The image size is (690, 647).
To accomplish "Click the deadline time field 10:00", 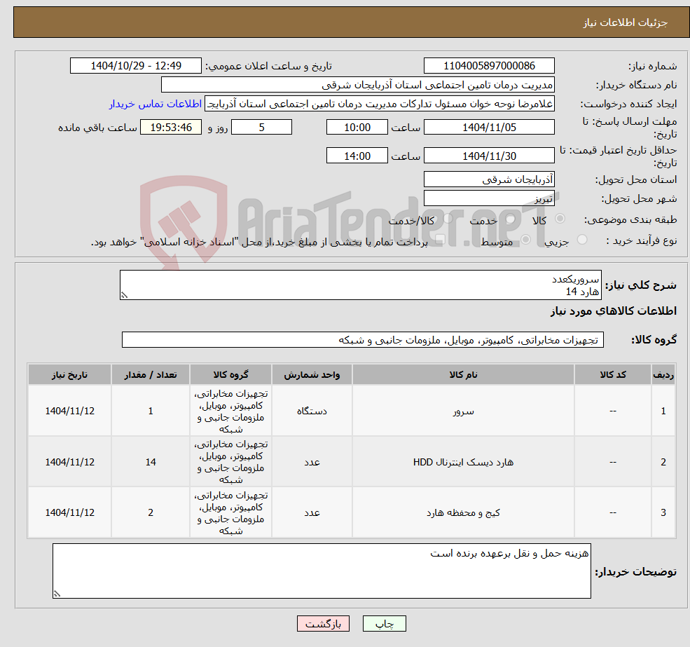I will tap(357, 128).
